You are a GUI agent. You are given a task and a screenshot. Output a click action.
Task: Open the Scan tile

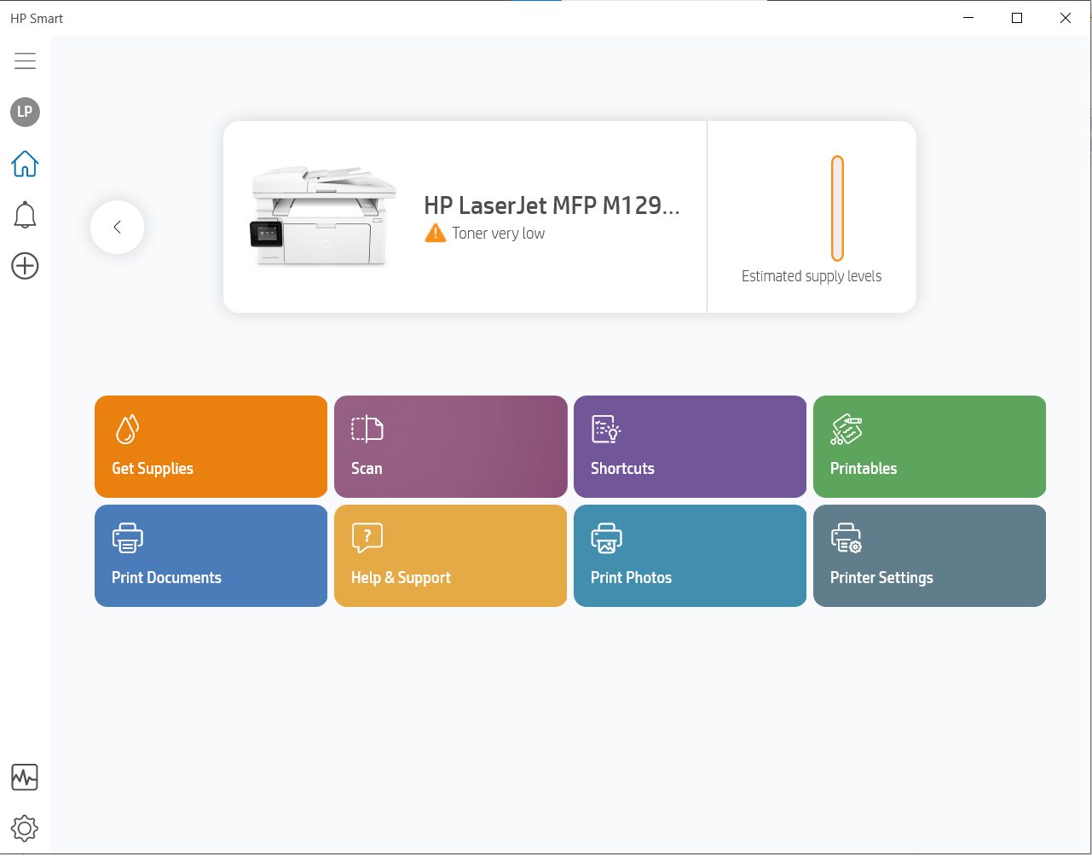pos(450,447)
